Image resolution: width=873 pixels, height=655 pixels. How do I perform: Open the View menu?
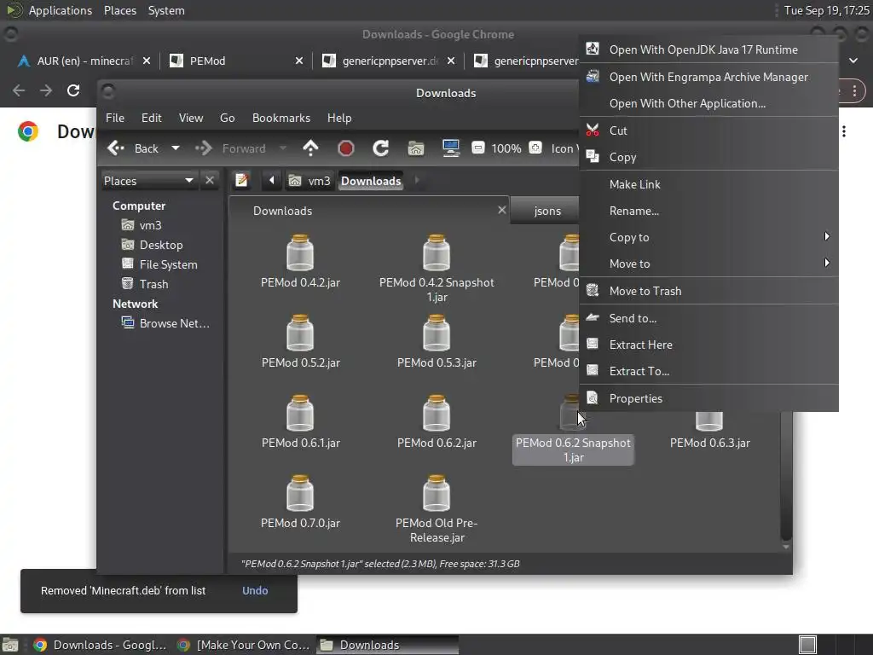point(190,118)
